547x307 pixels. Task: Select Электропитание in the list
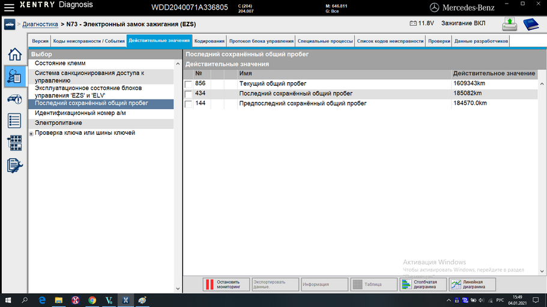(x=101, y=123)
